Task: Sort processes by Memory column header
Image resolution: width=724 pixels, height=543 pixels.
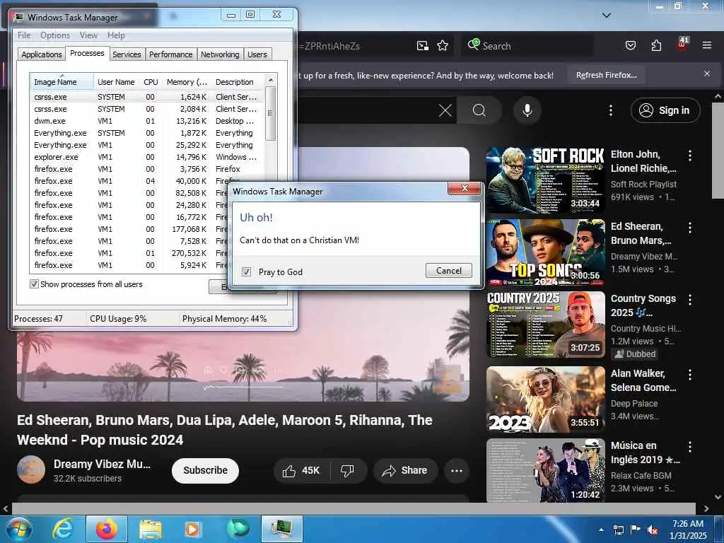Action: tap(187, 82)
